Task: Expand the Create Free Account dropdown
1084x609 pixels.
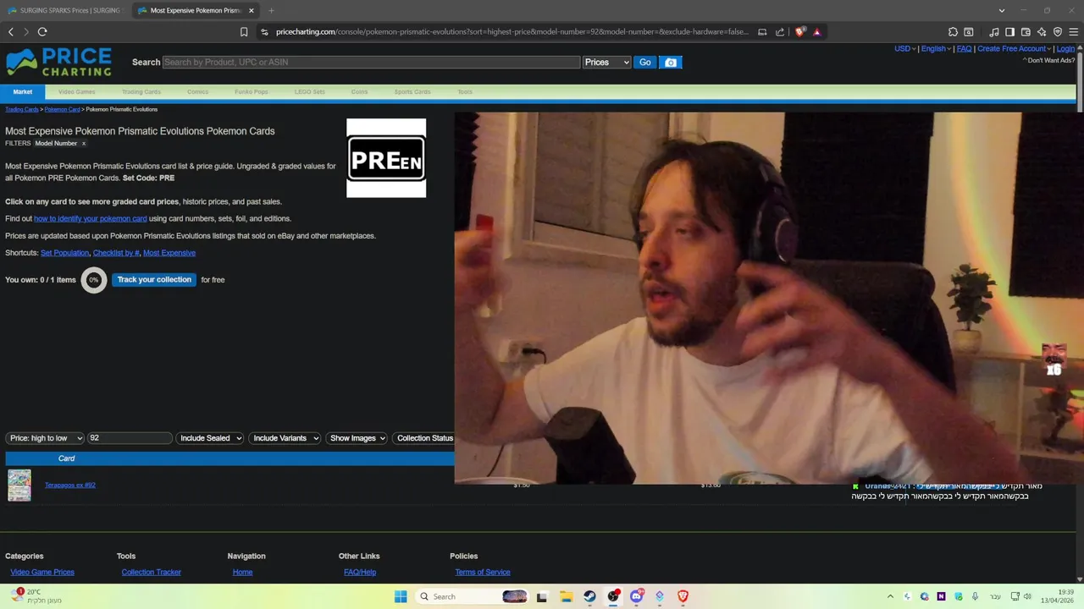Action: coord(1015,49)
